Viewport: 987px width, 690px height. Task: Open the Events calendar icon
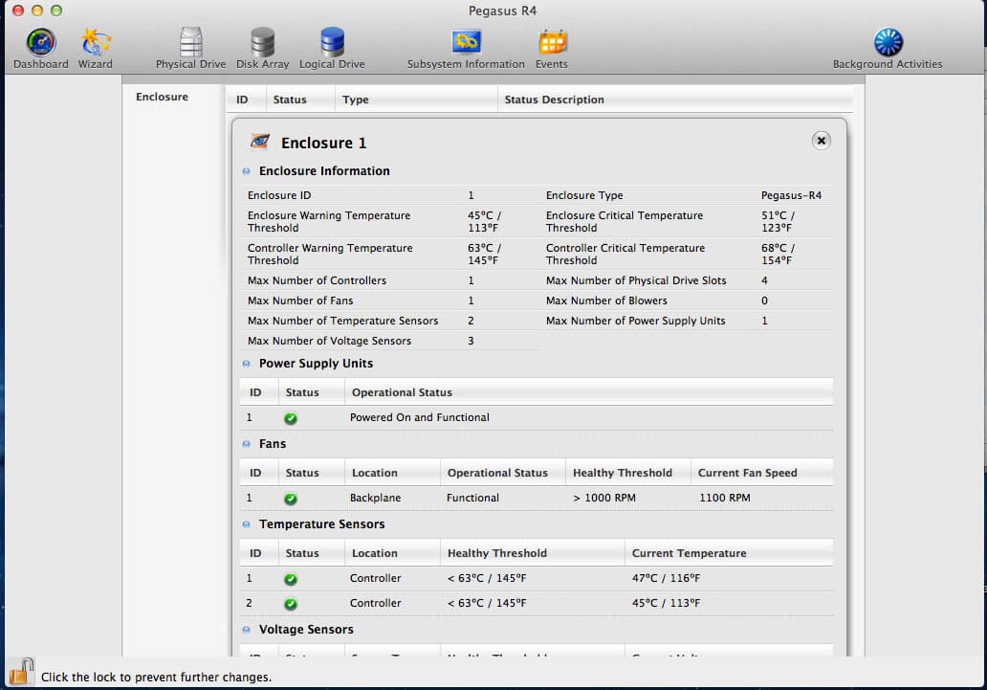coord(552,43)
